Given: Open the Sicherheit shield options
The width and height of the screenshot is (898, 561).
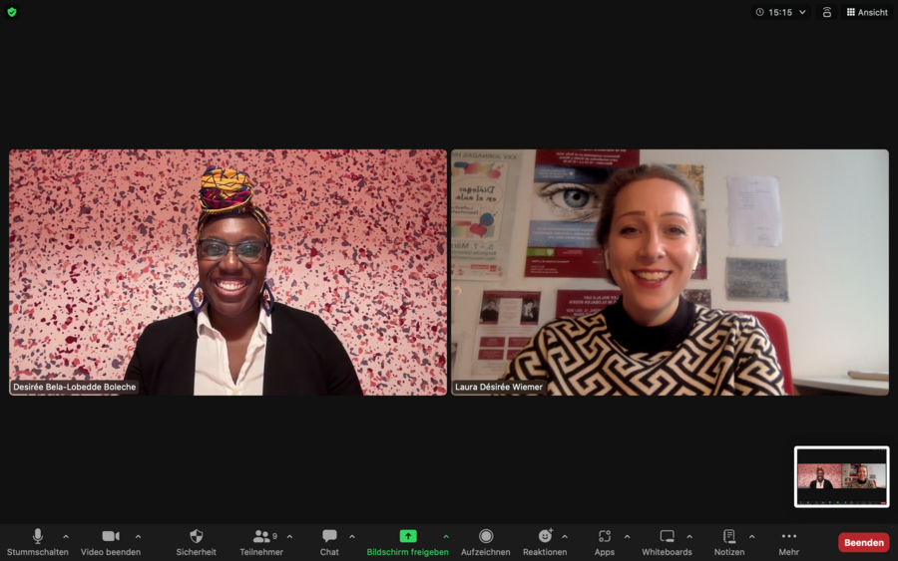Looking at the screenshot, I should coord(196,536).
